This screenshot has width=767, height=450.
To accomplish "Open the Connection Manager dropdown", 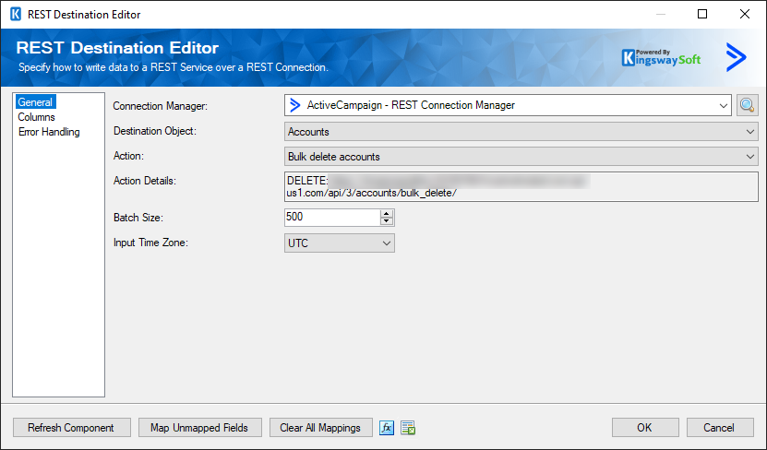I will tap(508, 105).
